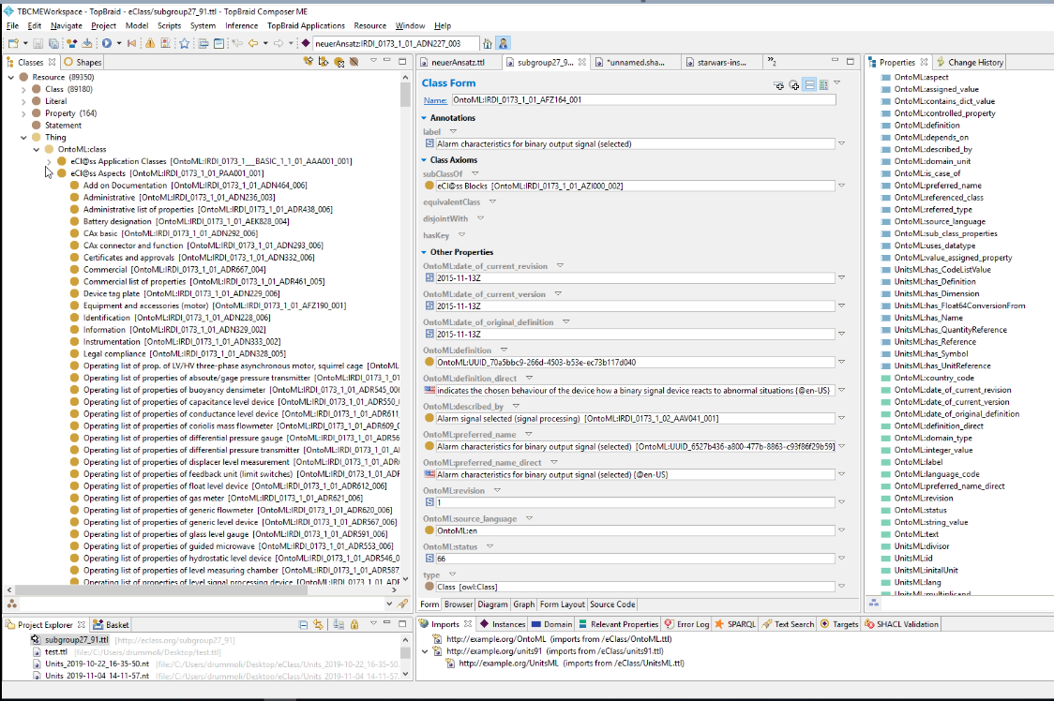This screenshot has height=701, width=1054.
Task: Click the OntoML:status value field
Action: click(x=634, y=558)
